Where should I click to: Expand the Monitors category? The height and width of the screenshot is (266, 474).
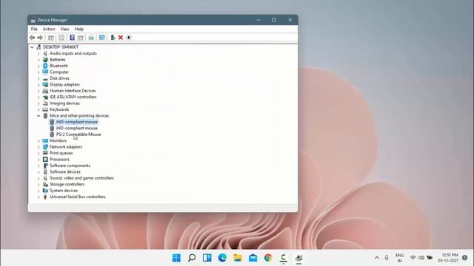(x=39, y=141)
